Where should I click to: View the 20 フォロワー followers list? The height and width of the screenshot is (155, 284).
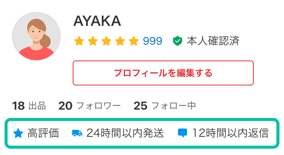coord(89,106)
